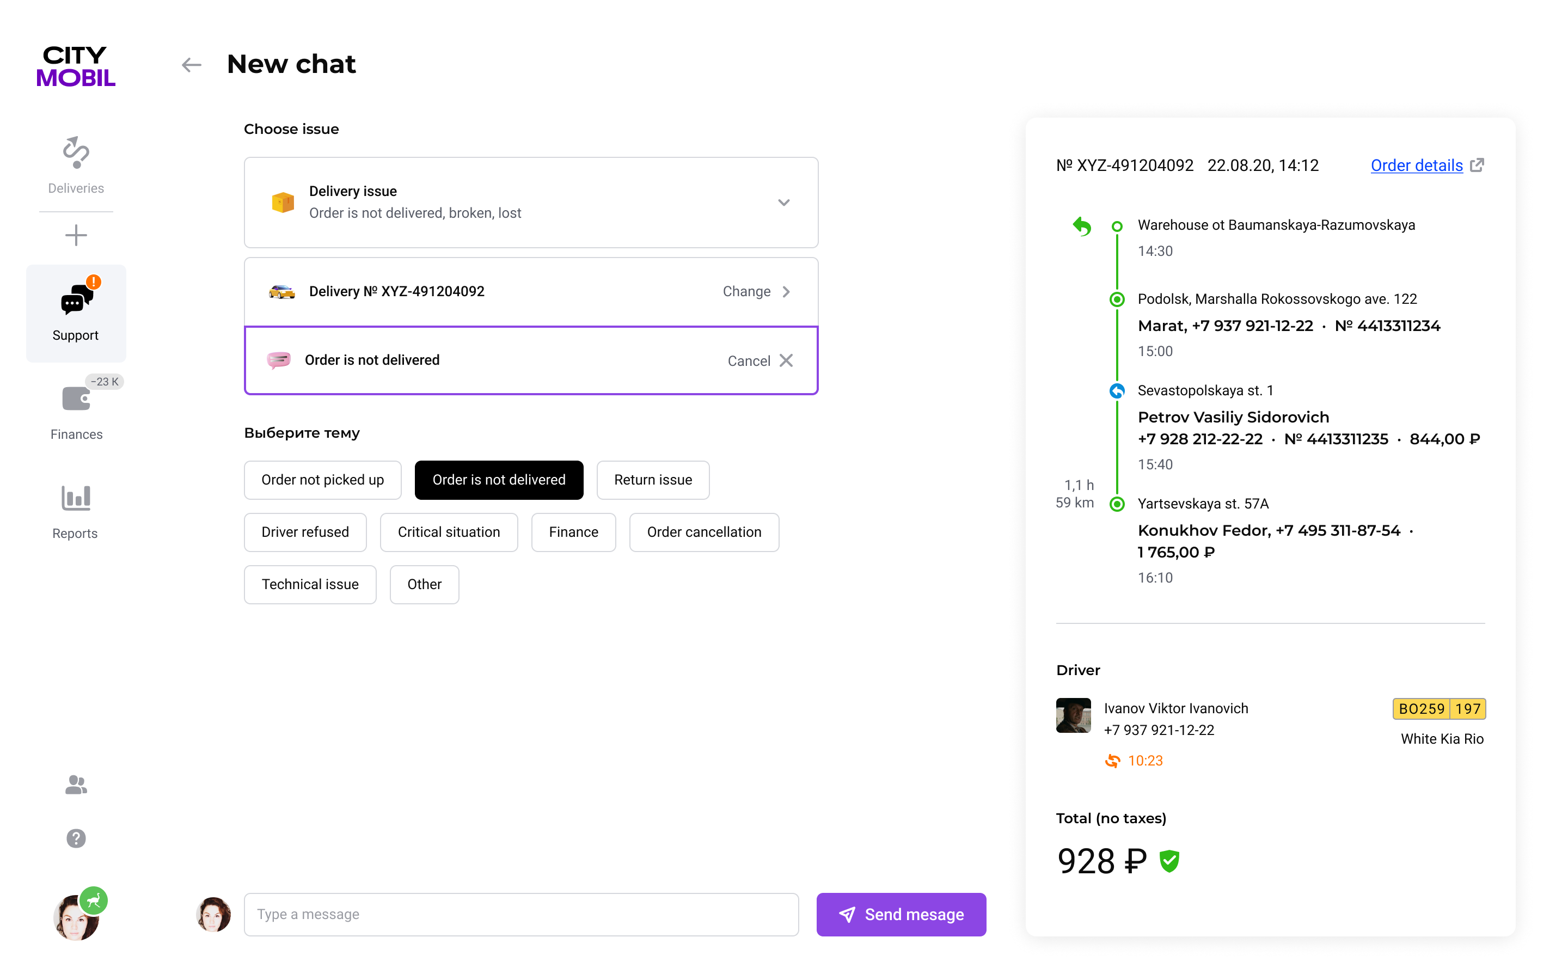Select the Other topic chip
The height and width of the screenshot is (980, 1568).
[425, 585]
